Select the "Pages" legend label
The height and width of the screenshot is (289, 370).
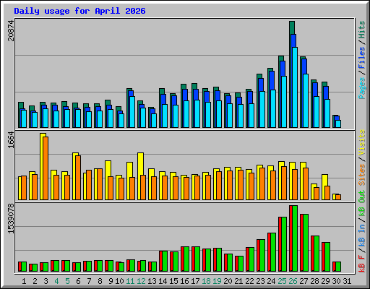[x=361, y=88]
